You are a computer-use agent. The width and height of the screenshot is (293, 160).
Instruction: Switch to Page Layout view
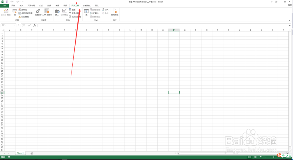[x=255, y=157]
